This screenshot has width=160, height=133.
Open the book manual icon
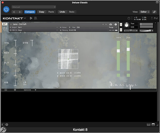click(x=6, y=90)
